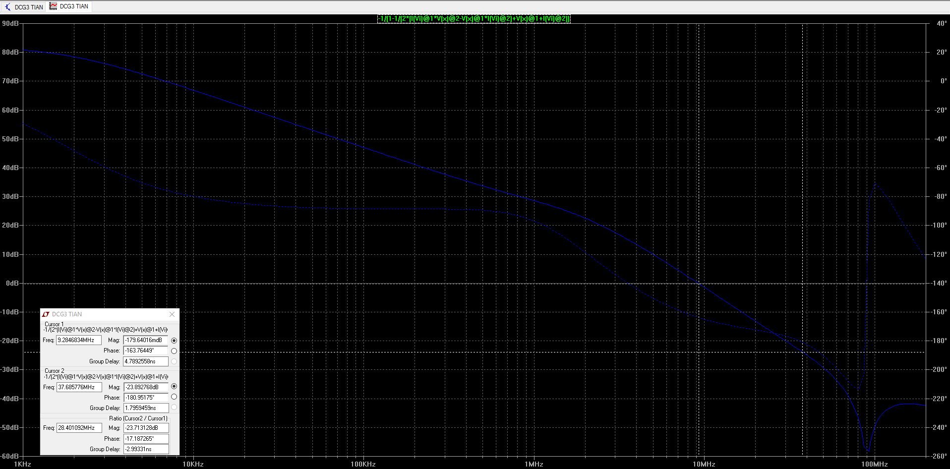
Task: Click Cursor 2 Freq field 37.685776MHz
Action: coord(79,387)
